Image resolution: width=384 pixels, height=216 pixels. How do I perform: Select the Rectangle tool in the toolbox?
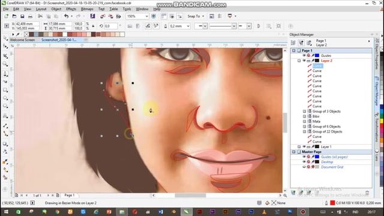[5, 90]
